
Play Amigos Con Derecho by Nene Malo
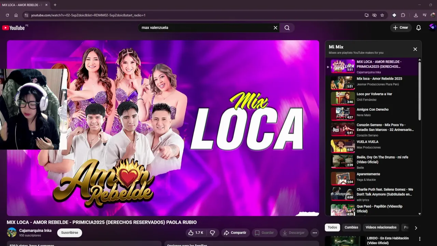coord(373,113)
